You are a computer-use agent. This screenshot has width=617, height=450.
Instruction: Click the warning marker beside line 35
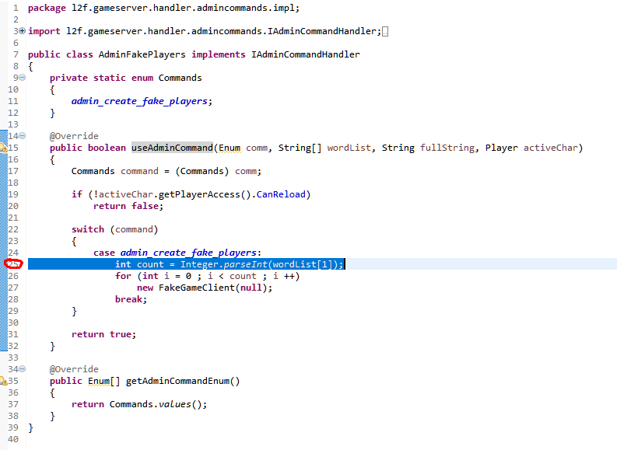click(x=3, y=381)
